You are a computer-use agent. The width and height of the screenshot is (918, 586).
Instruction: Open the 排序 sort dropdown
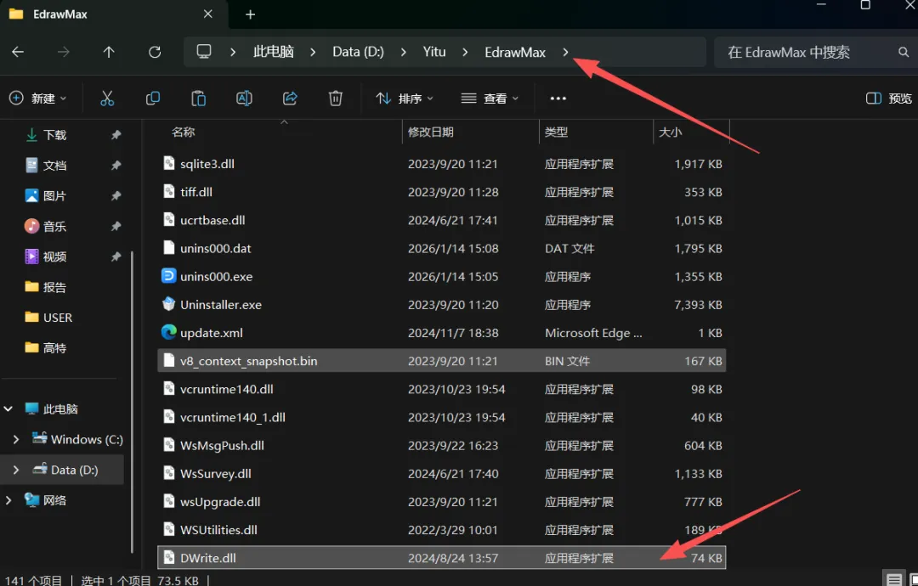(x=404, y=99)
